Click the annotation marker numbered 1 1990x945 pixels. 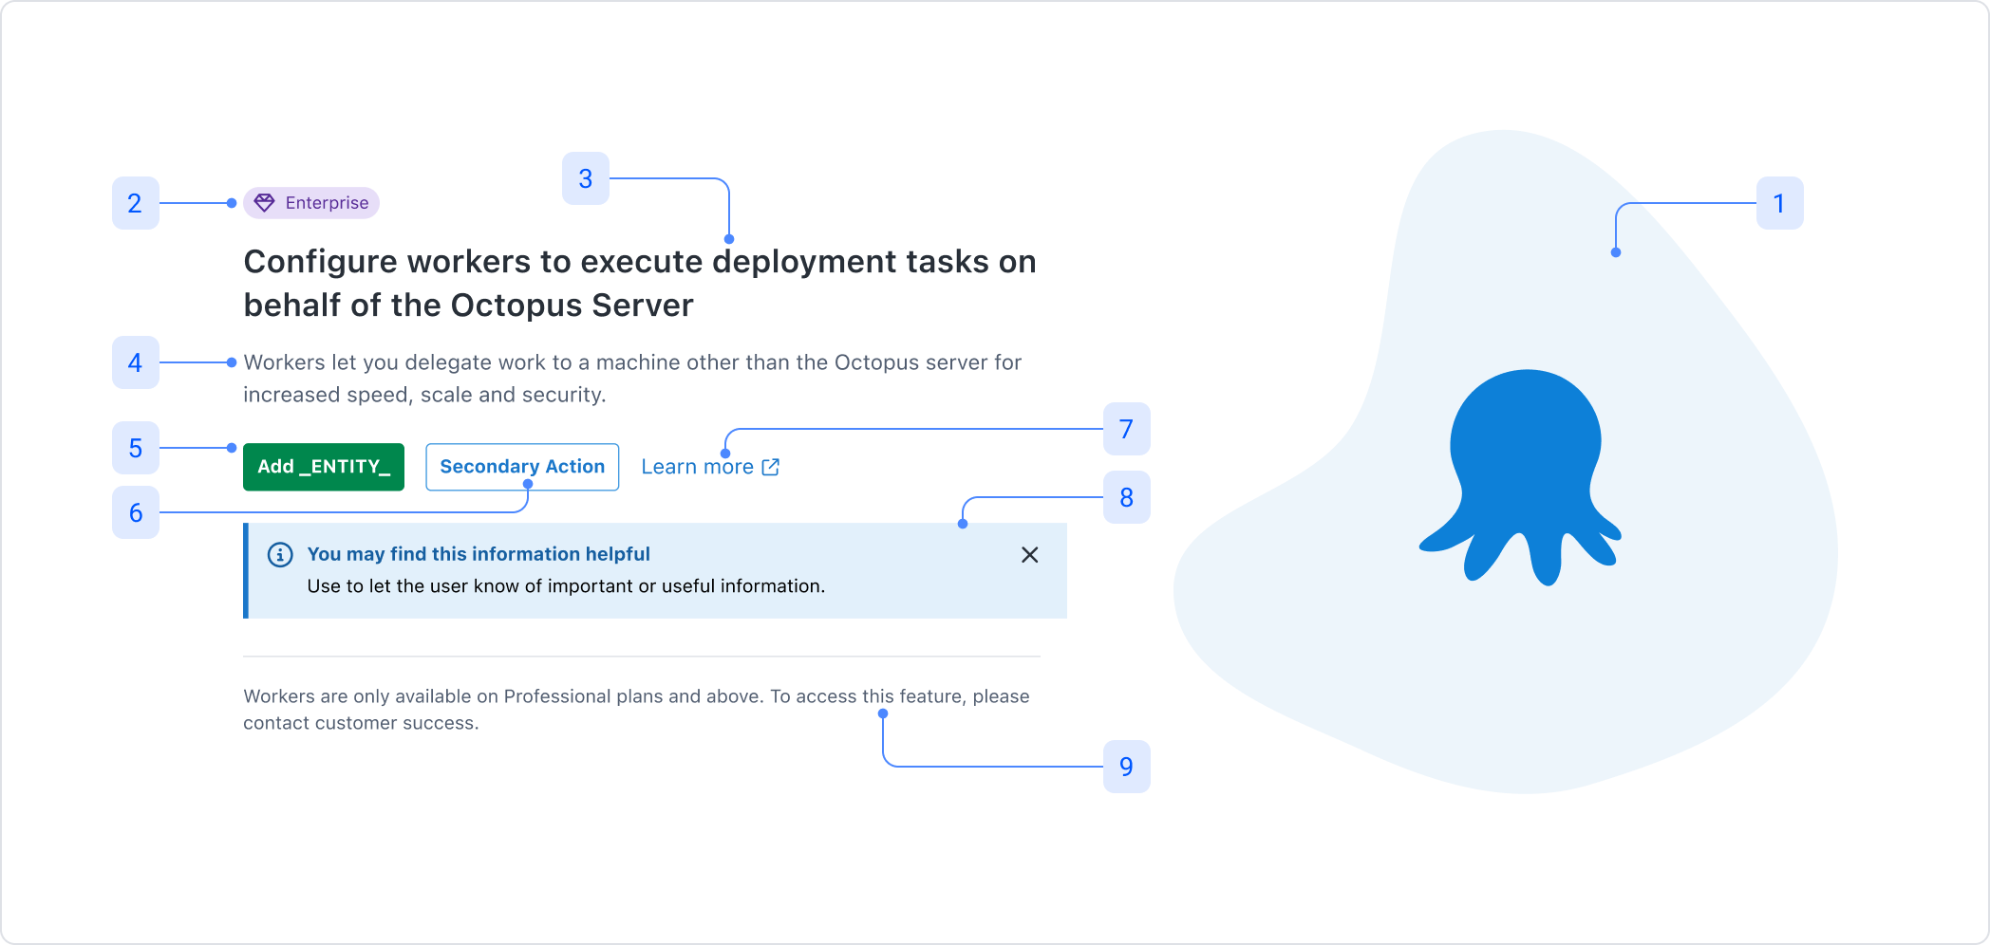point(1779,203)
